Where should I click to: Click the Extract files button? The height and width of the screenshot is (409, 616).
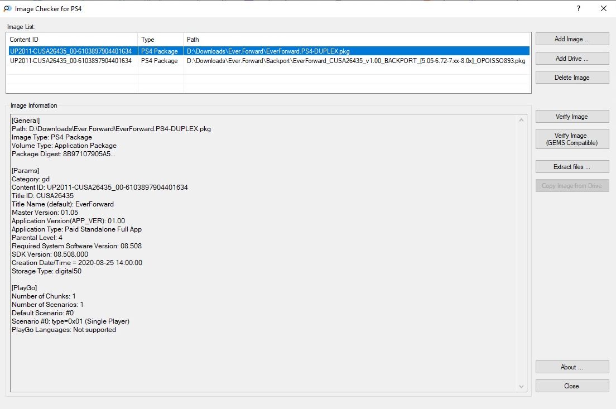click(572, 167)
